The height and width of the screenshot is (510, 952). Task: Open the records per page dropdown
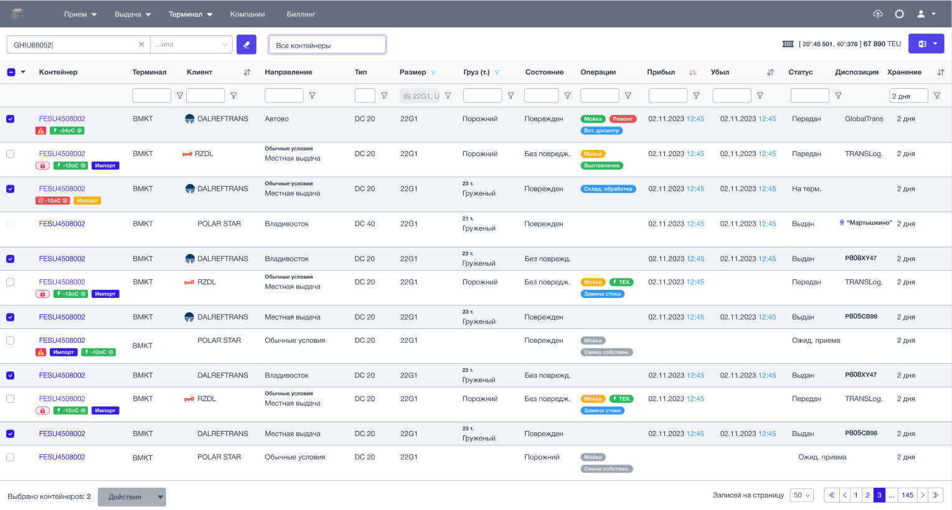click(801, 495)
